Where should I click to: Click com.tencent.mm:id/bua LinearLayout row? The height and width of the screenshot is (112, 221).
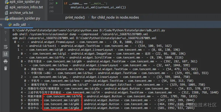105,65
